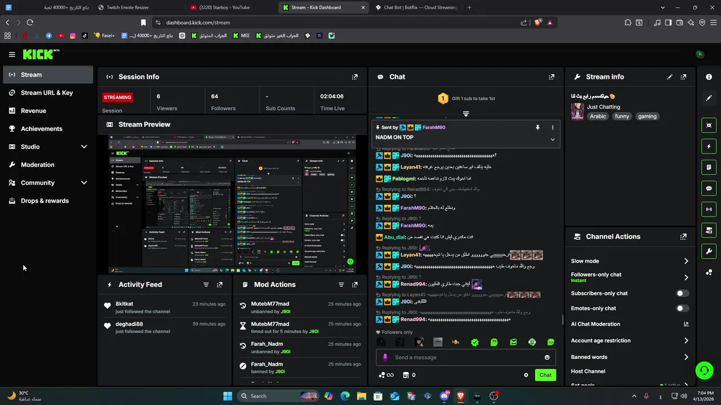The image size is (721, 405).
Task: Click the funny stream tag
Action: coord(622,116)
